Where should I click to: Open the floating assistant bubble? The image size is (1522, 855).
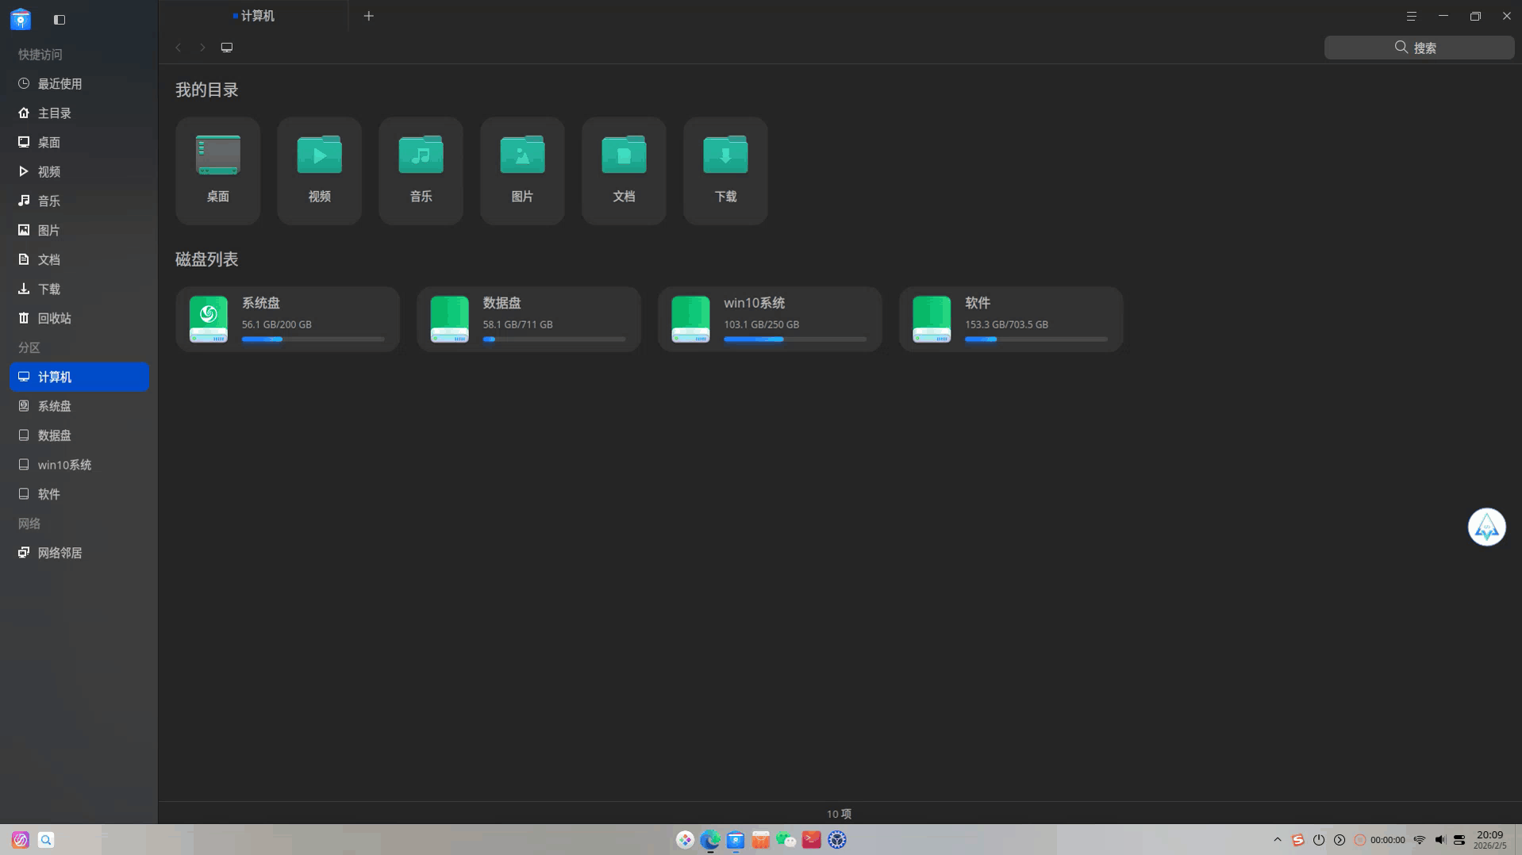1486,527
